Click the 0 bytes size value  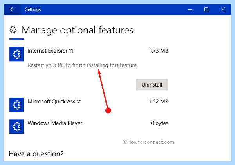(159, 123)
